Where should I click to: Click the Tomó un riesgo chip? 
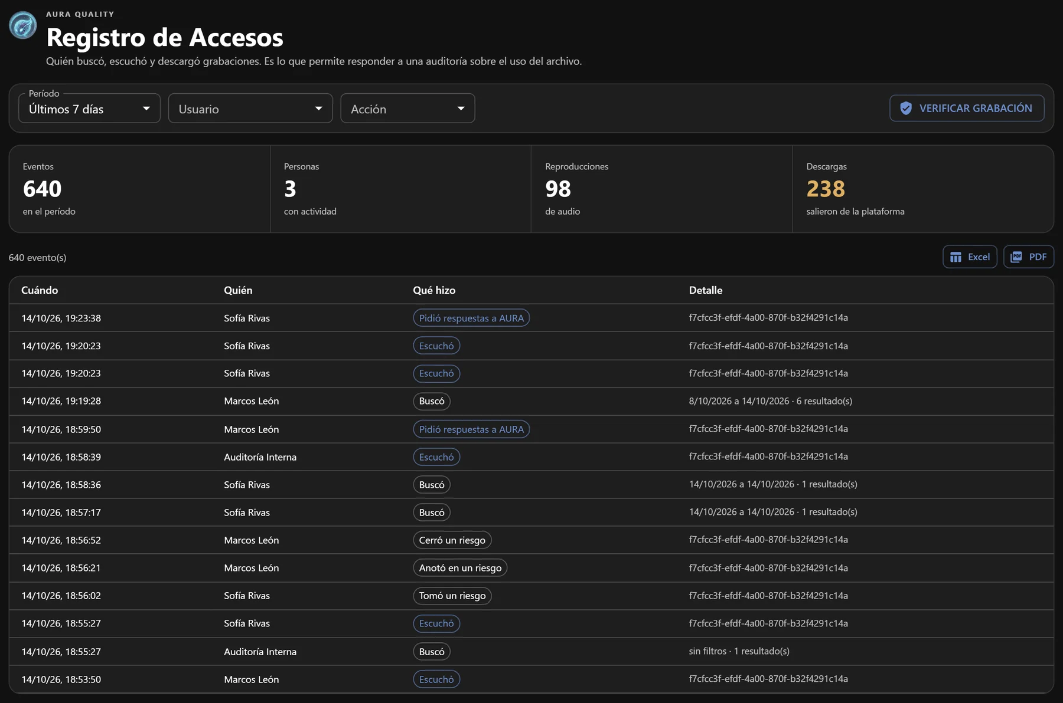[x=452, y=596]
